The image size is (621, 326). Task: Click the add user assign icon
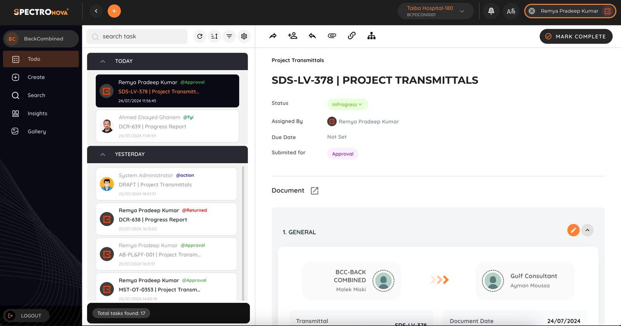(293, 36)
